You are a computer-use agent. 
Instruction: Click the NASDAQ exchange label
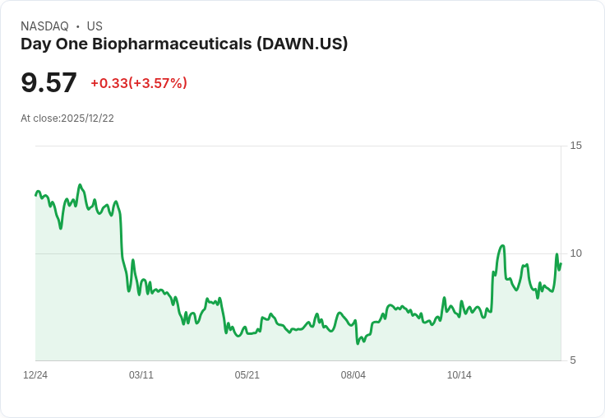(44, 26)
